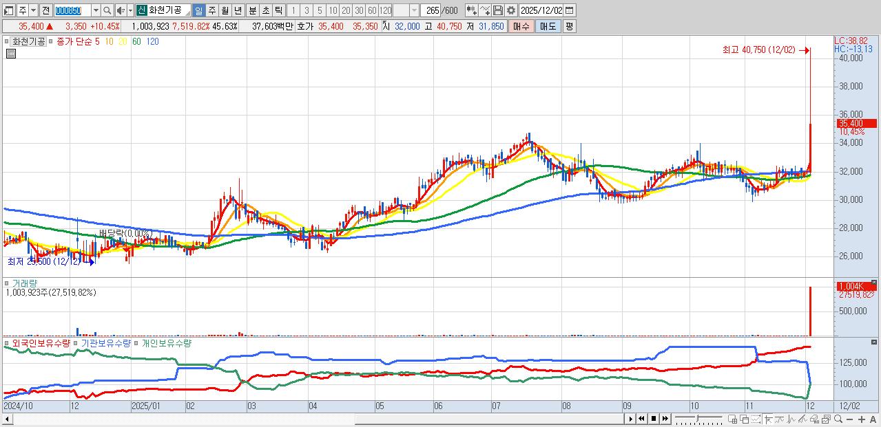881x427 pixels.
Task: Click the speaker sound icon in toolbar
Action: pyautogui.click(x=121, y=10)
